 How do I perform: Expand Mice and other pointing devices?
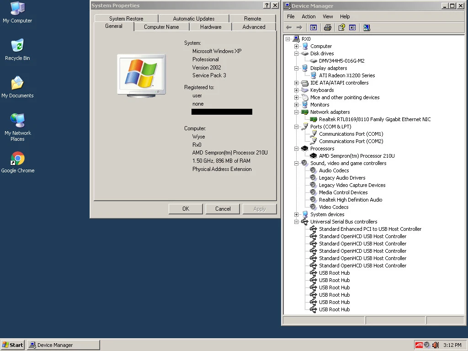click(x=296, y=98)
